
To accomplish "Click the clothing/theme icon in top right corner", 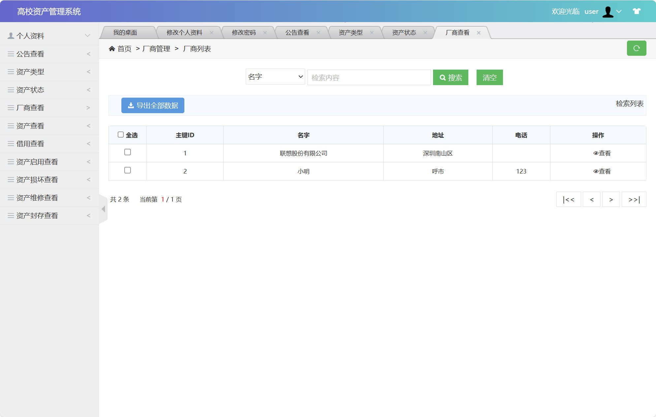I will [x=636, y=11].
